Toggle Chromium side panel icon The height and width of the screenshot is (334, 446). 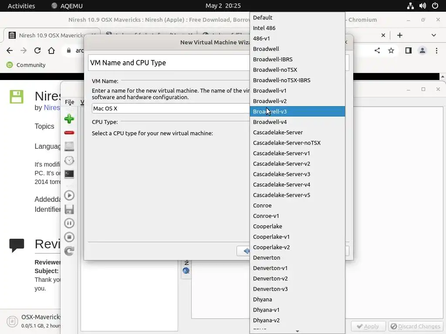(409, 50)
